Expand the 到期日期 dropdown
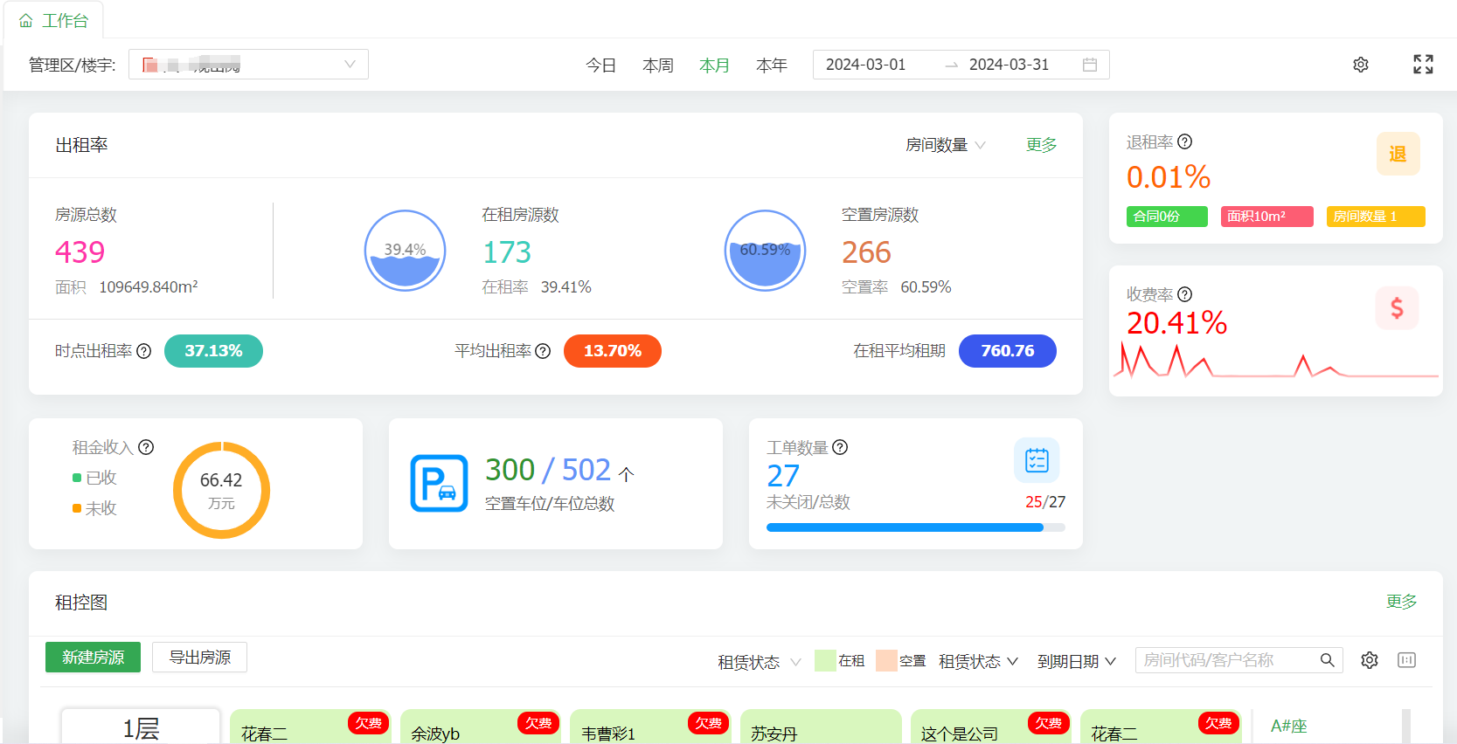Image resolution: width=1457 pixels, height=744 pixels. [1077, 662]
